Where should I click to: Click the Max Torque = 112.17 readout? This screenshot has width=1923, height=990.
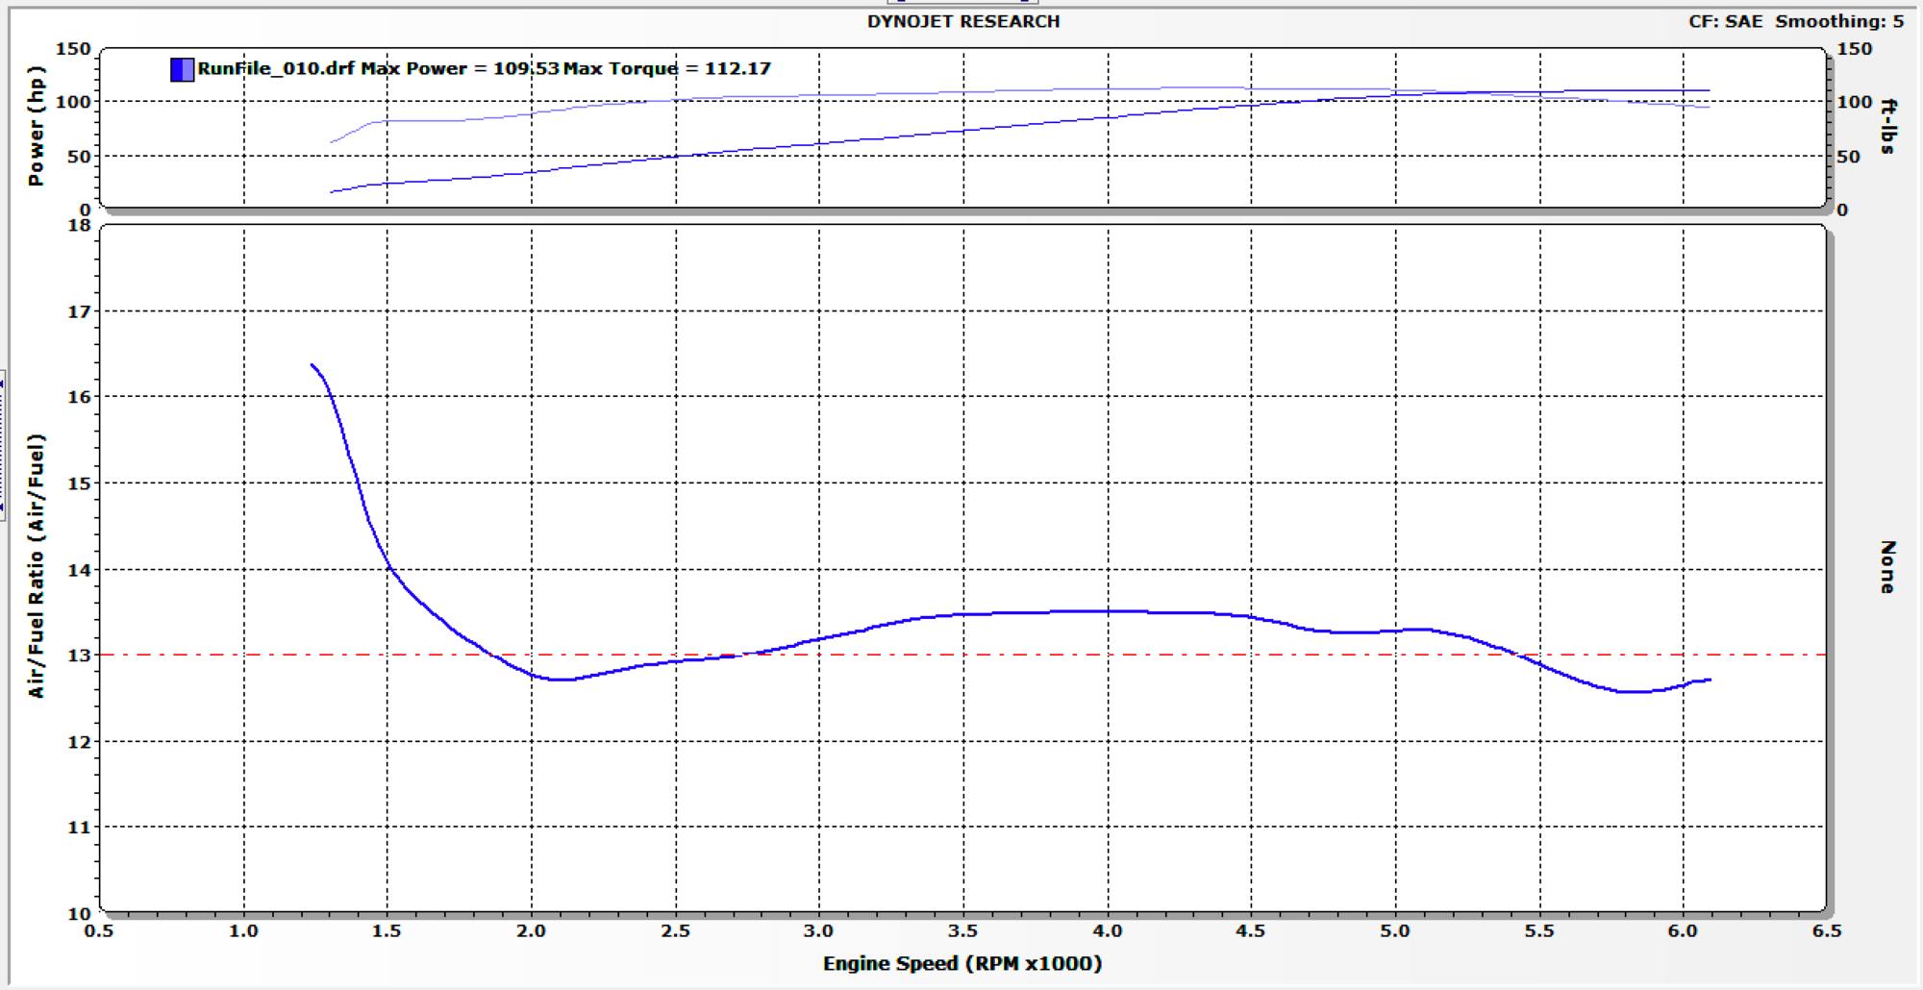667,69
